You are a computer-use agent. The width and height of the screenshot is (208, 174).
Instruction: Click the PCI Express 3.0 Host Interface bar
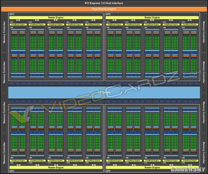point(104,3)
